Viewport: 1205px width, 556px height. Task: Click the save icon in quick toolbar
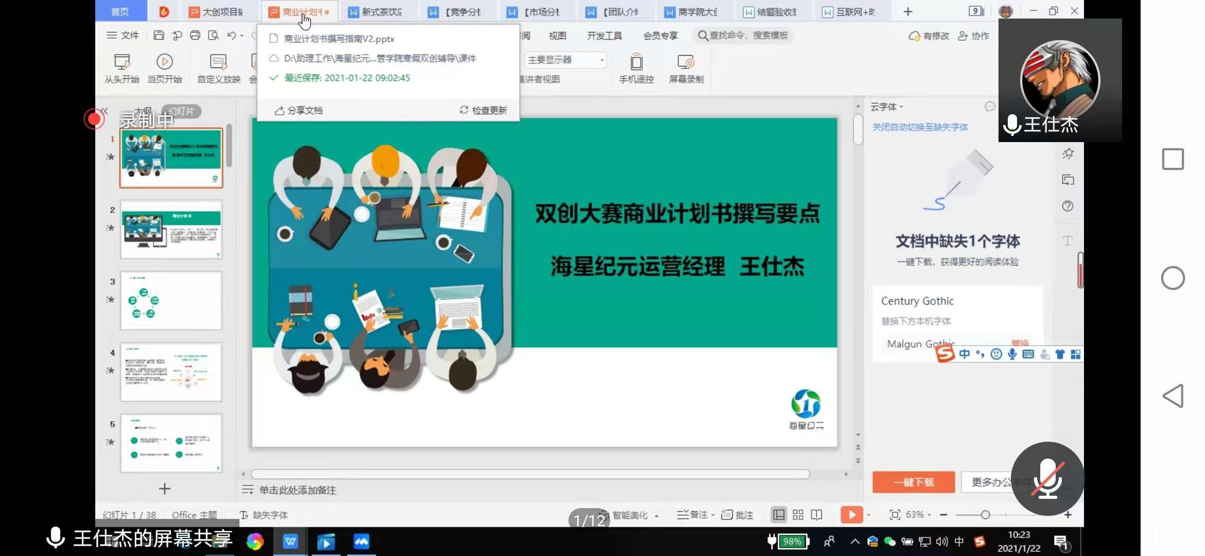159,35
